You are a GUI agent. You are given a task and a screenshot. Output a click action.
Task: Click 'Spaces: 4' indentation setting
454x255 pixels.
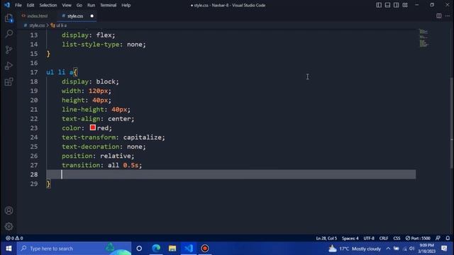[x=350, y=238]
